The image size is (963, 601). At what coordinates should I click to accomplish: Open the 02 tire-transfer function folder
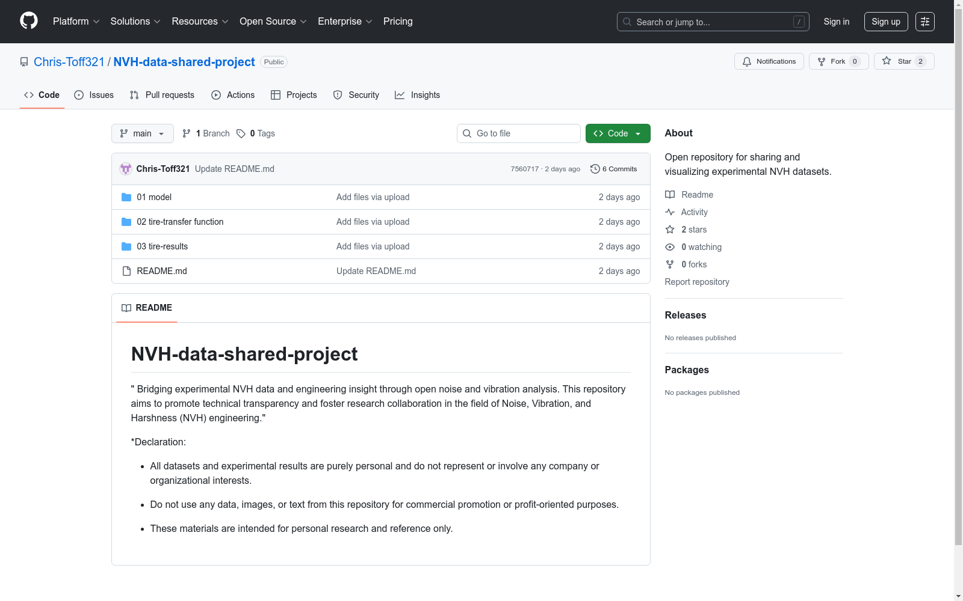tap(180, 222)
